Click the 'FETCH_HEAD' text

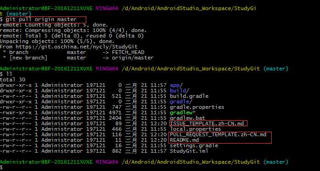128,53
